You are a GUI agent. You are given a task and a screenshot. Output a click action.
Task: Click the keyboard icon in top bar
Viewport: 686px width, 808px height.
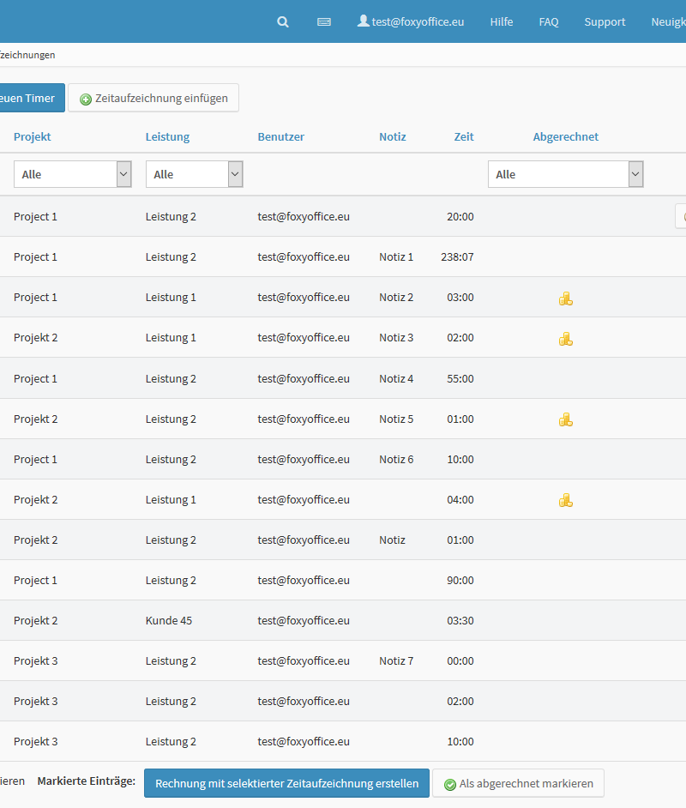pyautogui.click(x=324, y=22)
